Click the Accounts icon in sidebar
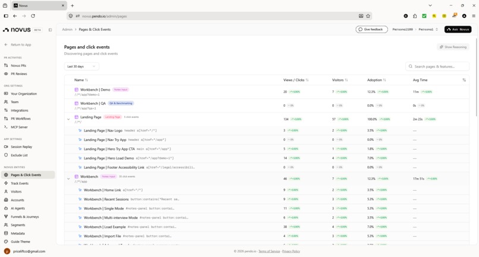Screen dimensions: 479x257 pos(6,200)
